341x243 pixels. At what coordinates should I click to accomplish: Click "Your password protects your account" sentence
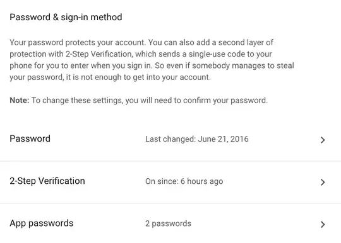click(x=78, y=42)
